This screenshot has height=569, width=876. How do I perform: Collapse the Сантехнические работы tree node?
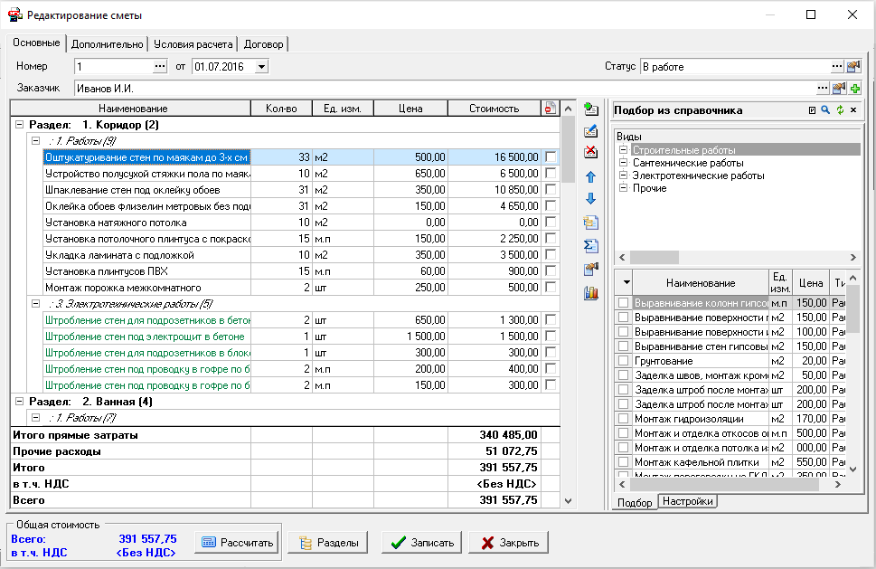pyautogui.click(x=623, y=163)
